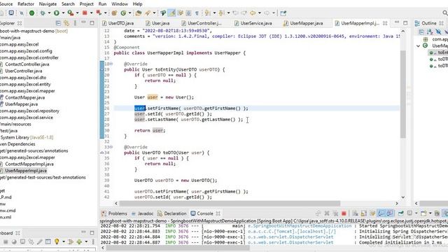The height and width of the screenshot is (252, 448).
Task: Click the Open Type folder icon
Action: (x=139, y=13)
